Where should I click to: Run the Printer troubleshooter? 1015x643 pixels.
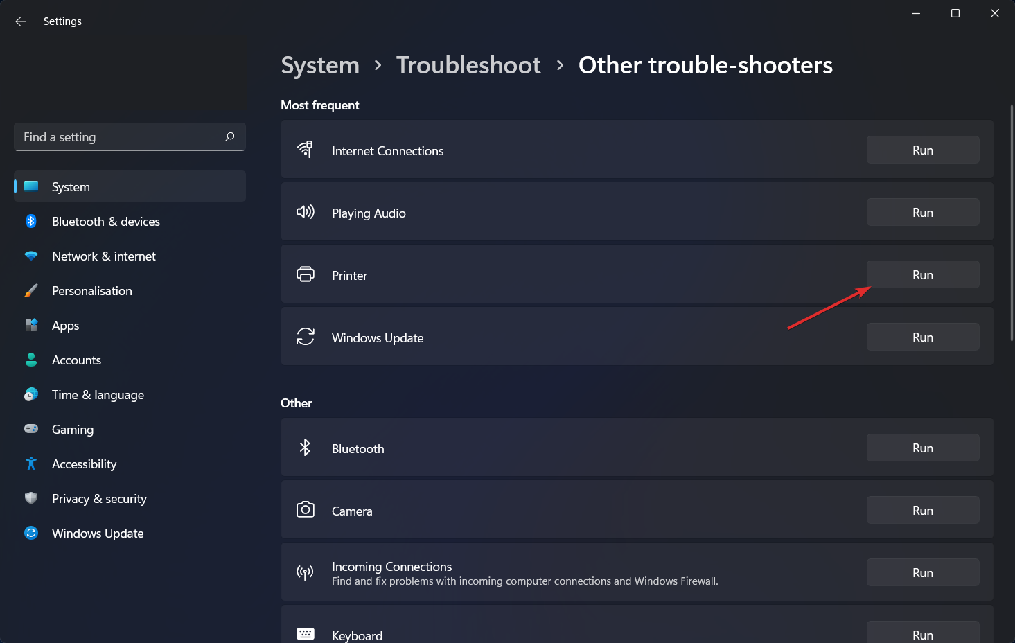(x=923, y=274)
